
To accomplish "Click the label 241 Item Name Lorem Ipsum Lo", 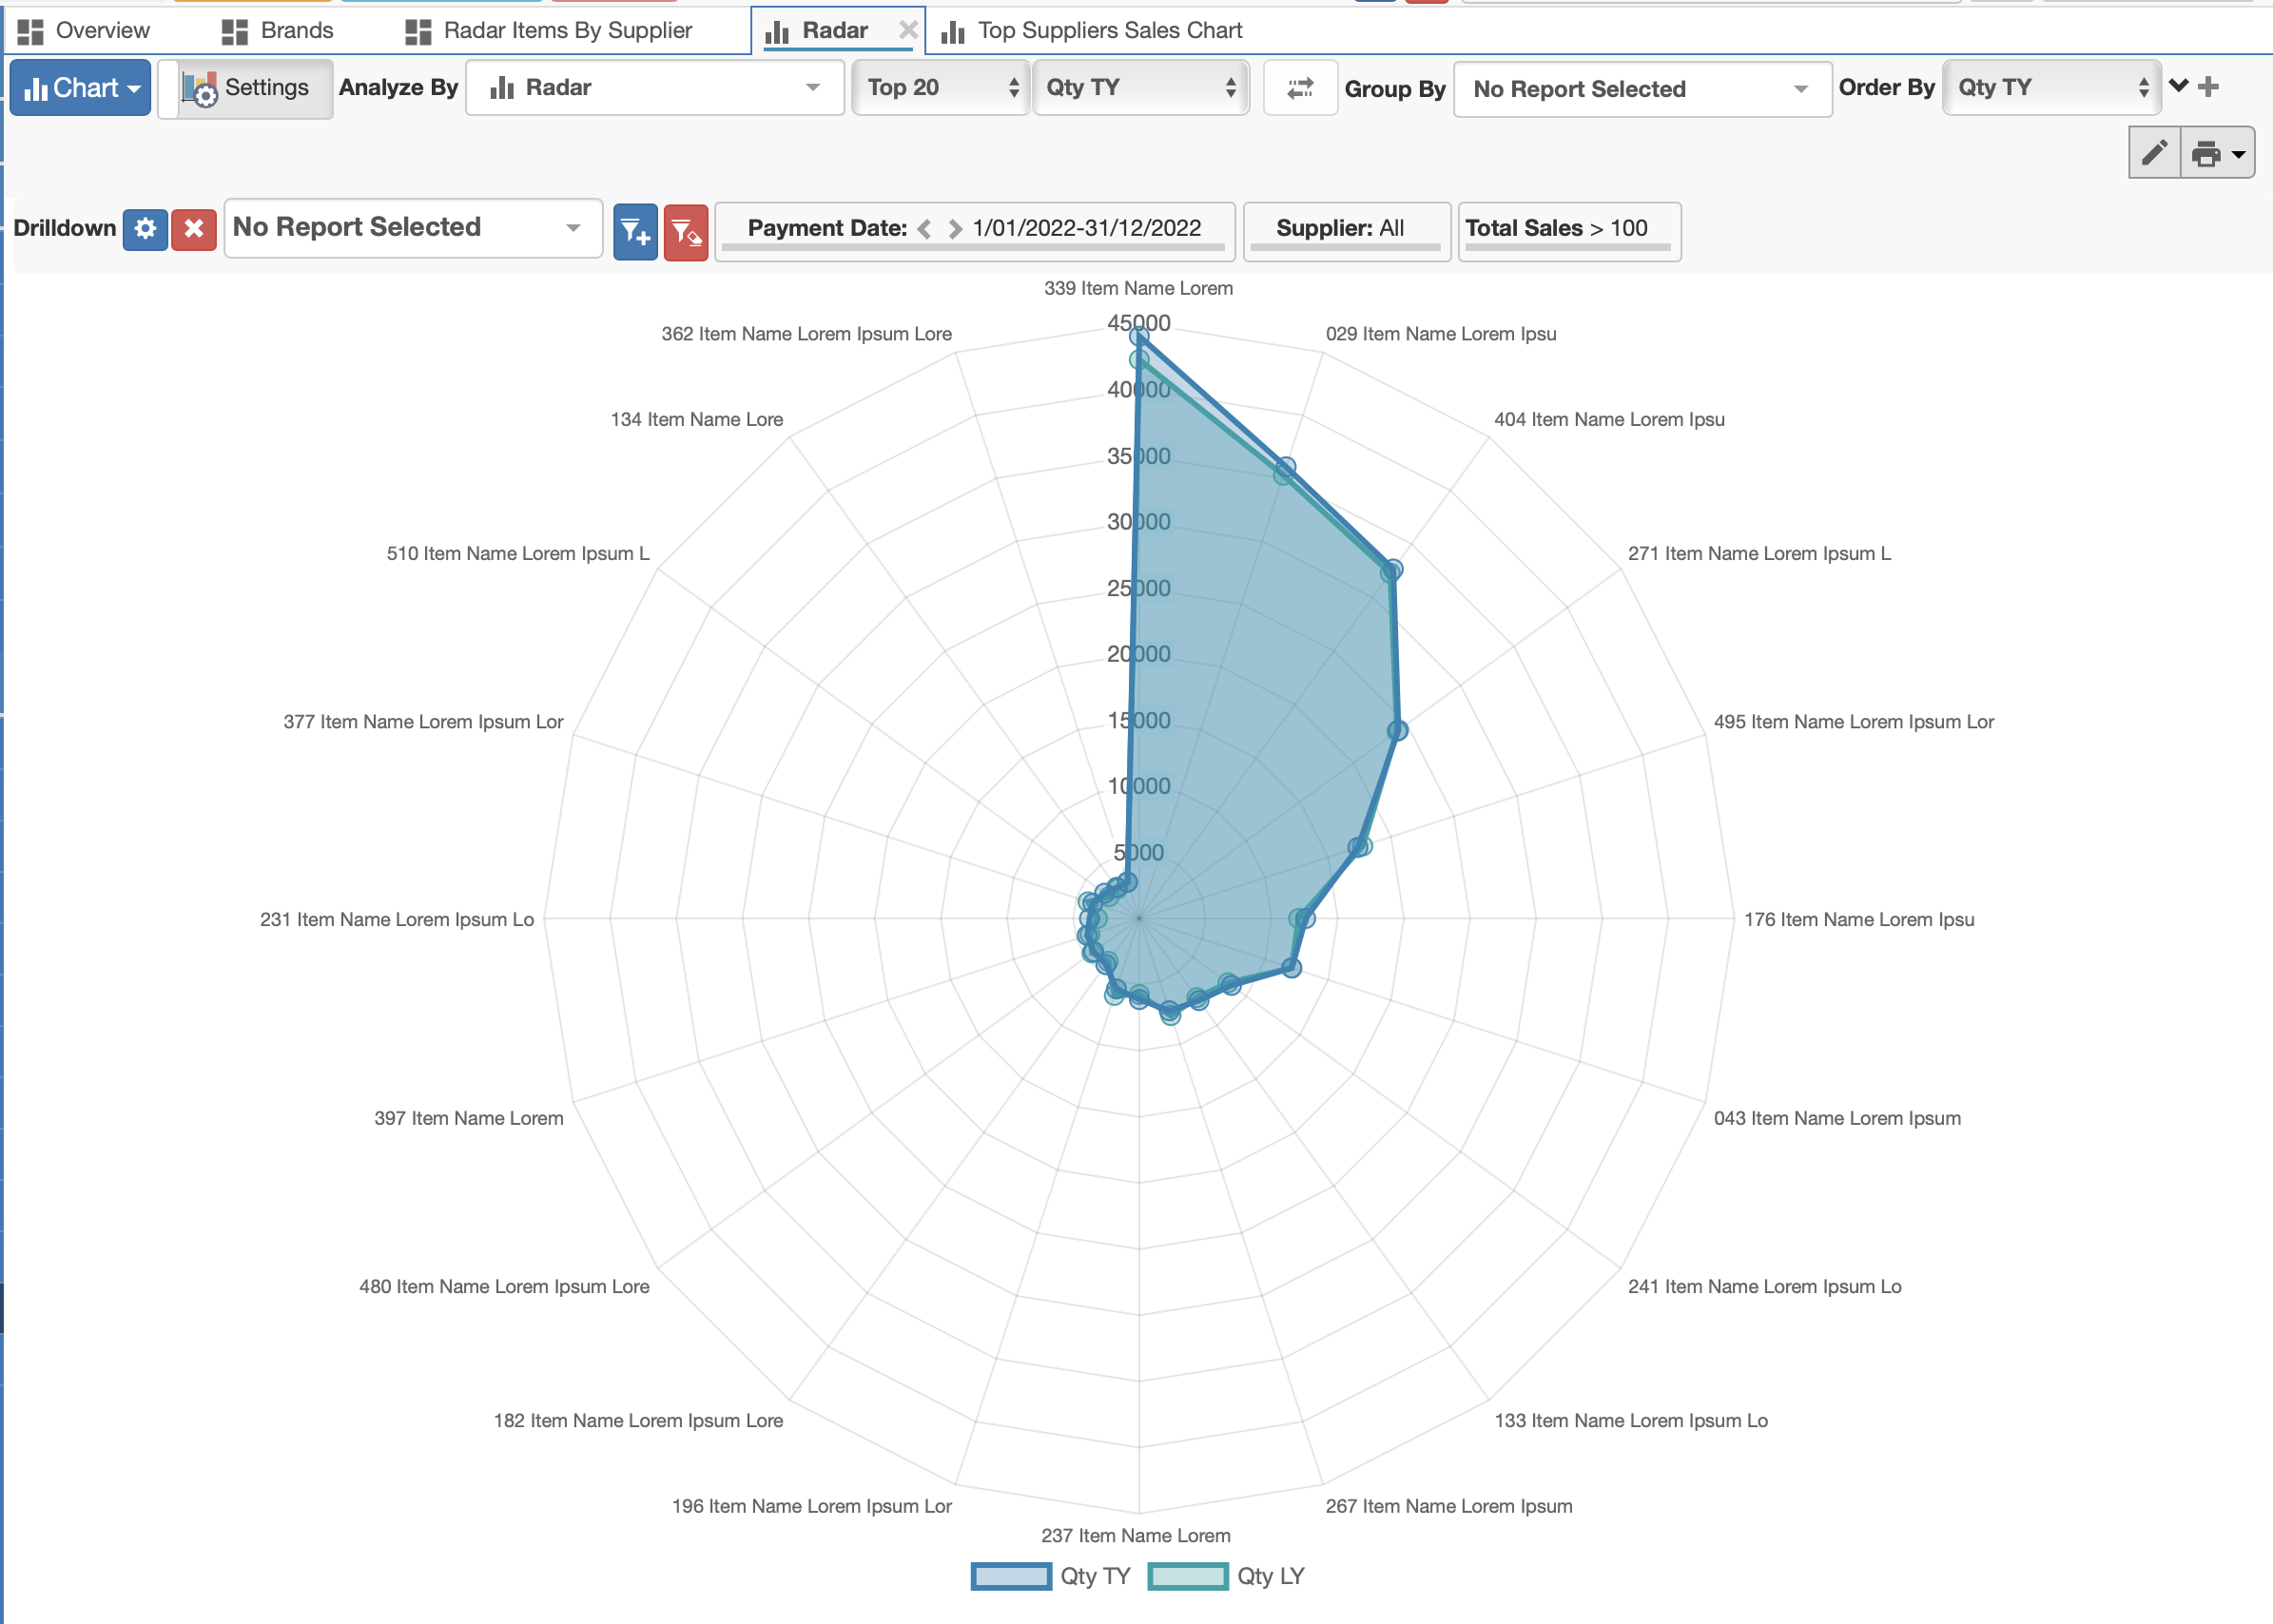I will (x=1764, y=1287).
